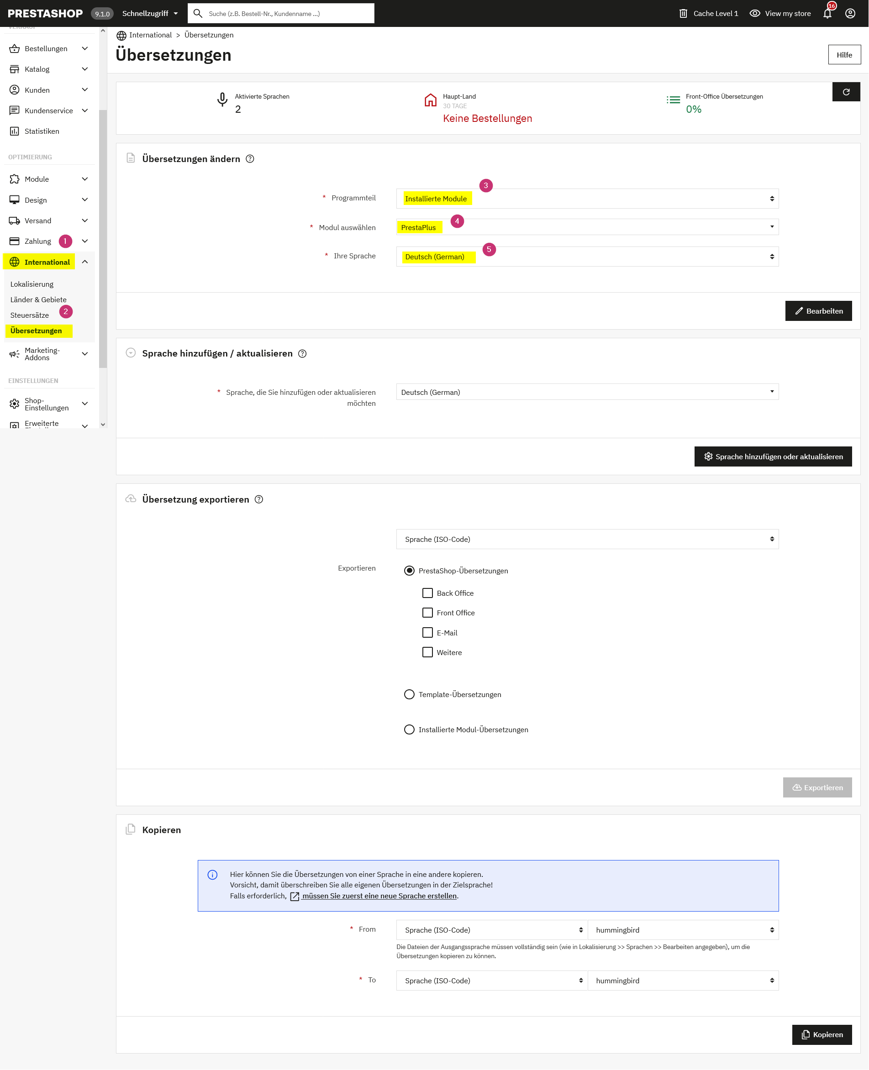
Task: Click the Katalog store icon
Action: click(x=15, y=69)
